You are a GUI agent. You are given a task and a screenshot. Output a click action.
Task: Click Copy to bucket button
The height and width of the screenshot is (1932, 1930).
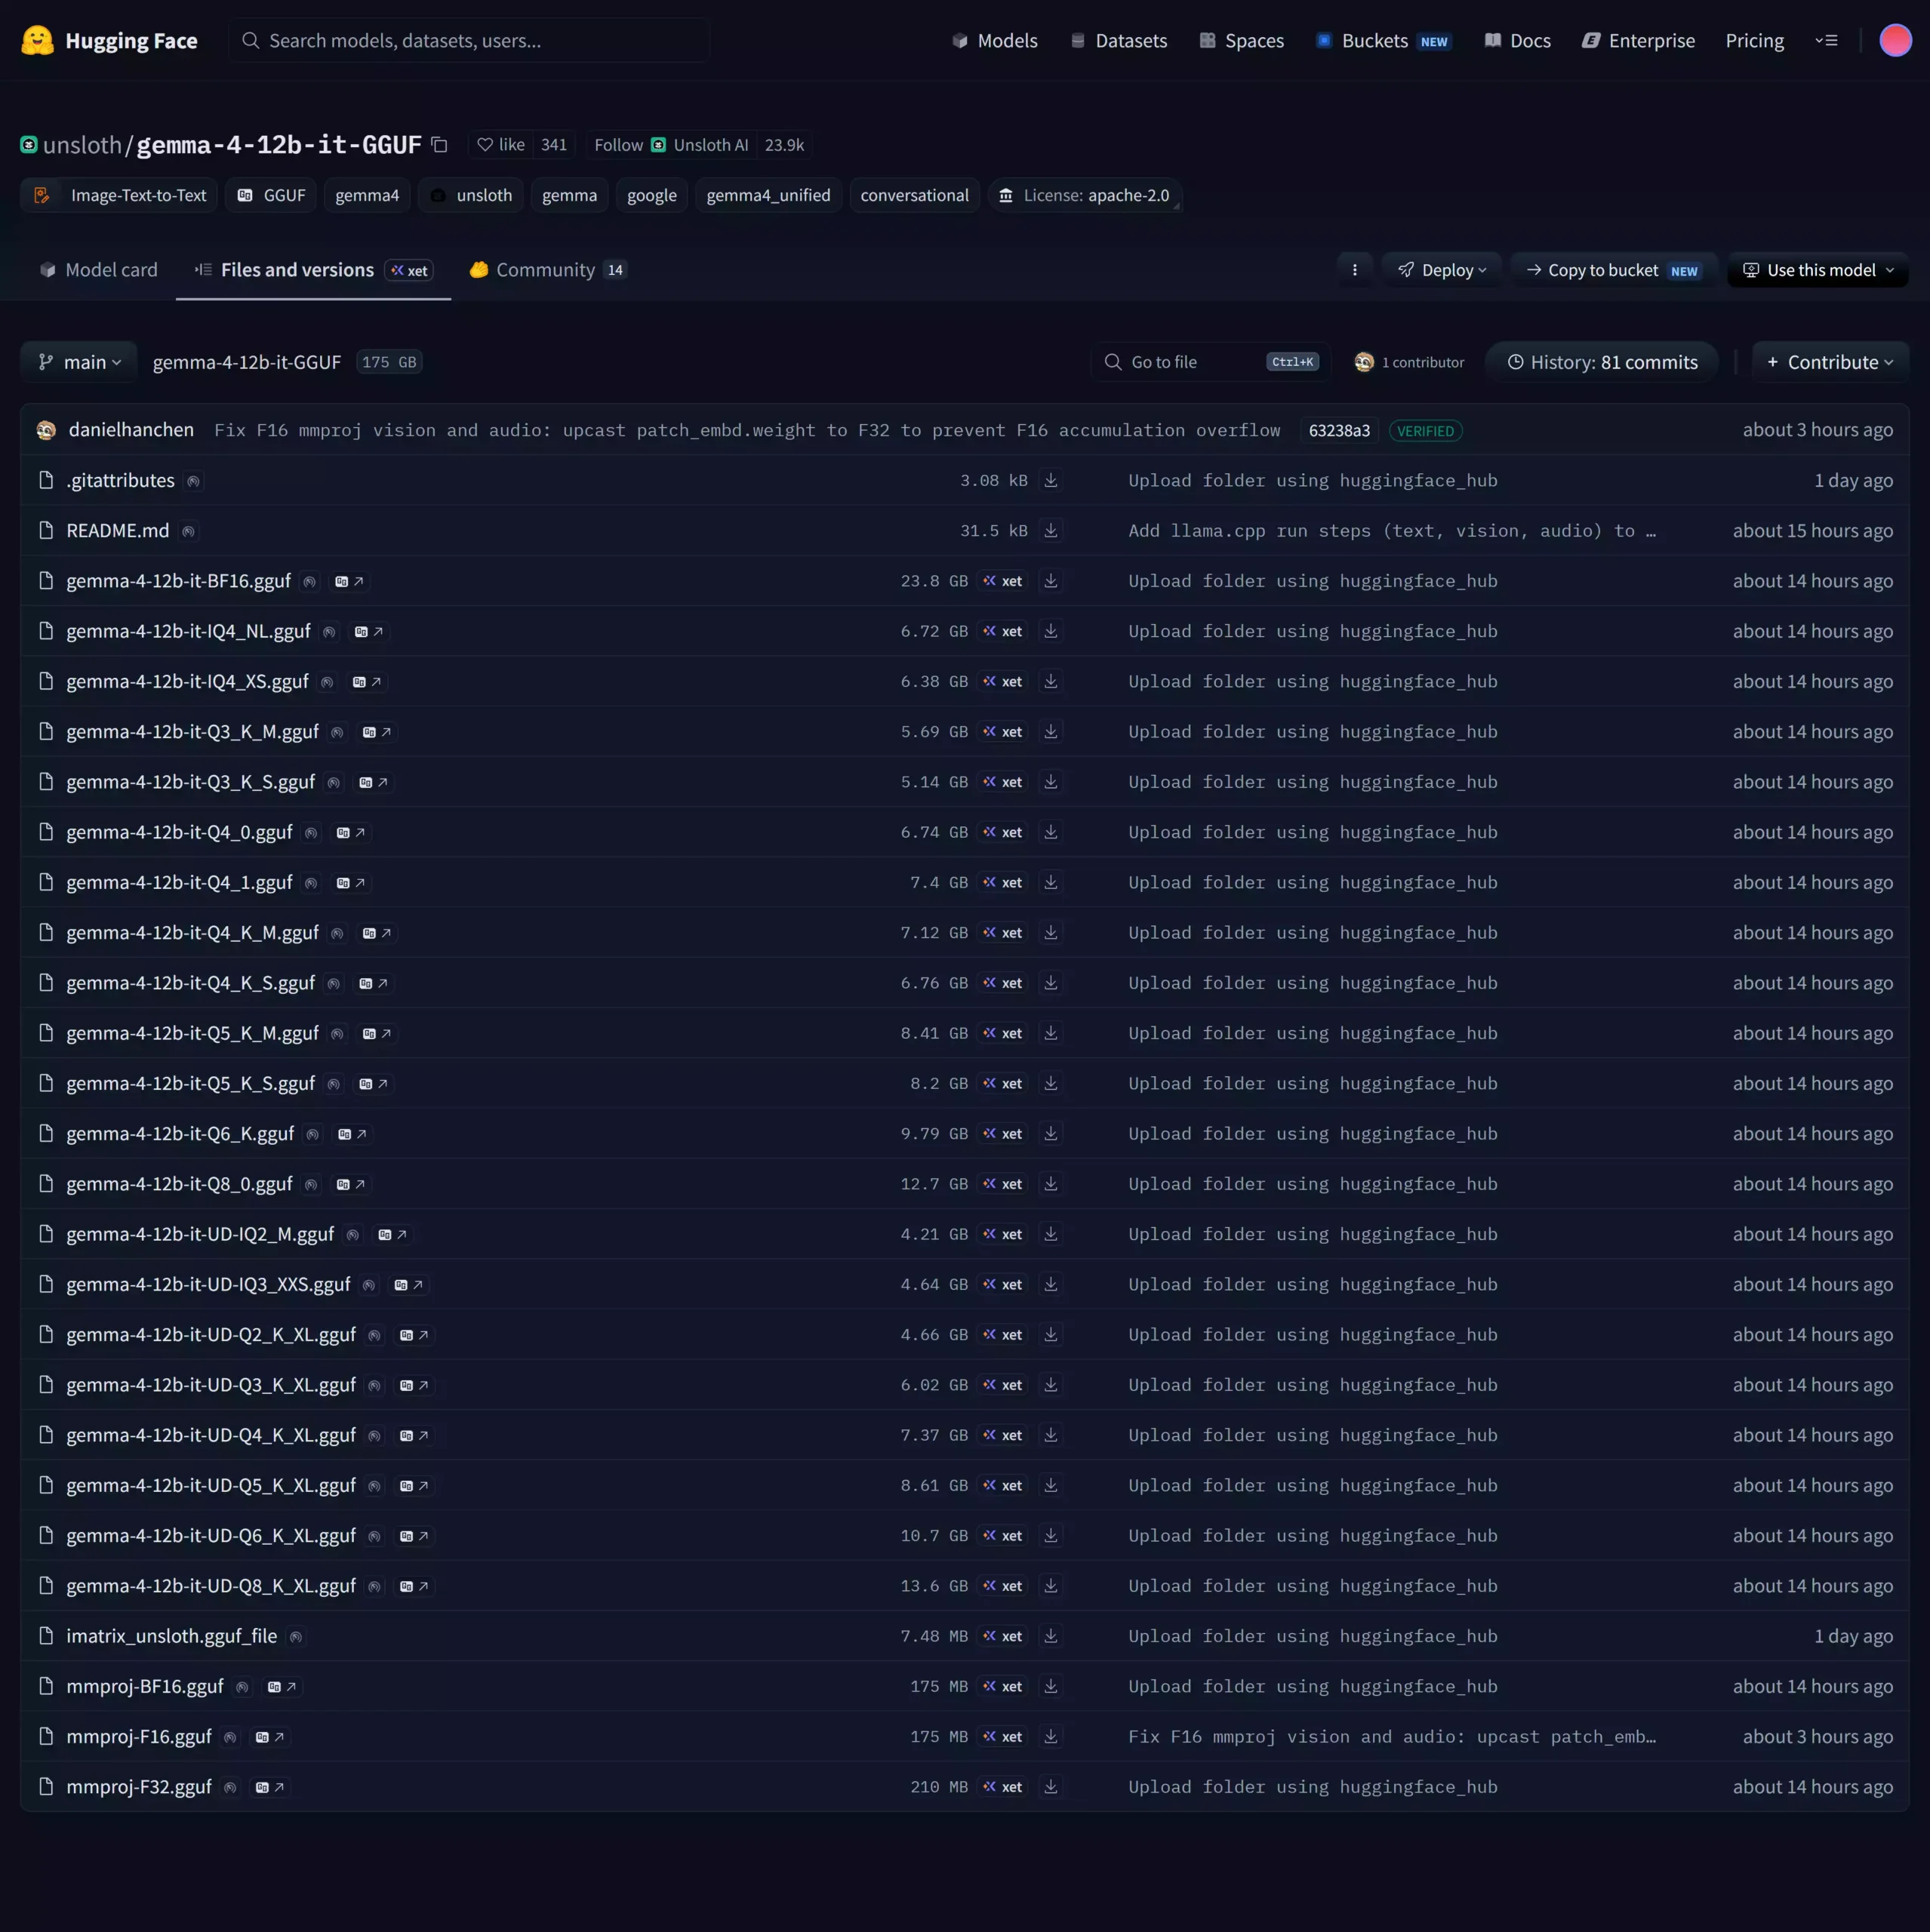pyautogui.click(x=1614, y=270)
